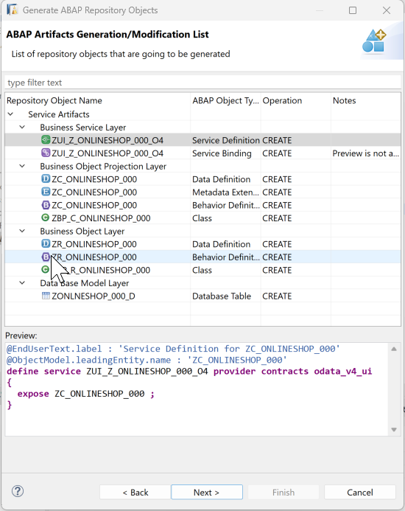This screenshot has width=405, height=511.
Task: Click the Service Definition icon for ZUI_Z_ONLINESHOP_000_O4
Action: [x=46, y=140]
